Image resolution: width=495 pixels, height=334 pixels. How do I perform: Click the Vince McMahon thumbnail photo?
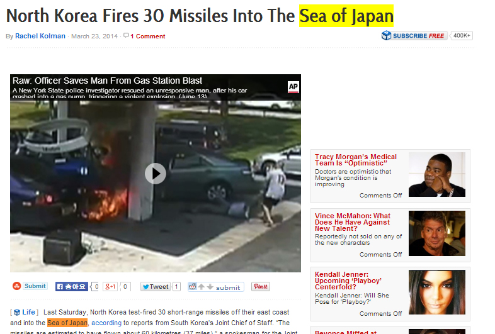click(x=437, y=233)
